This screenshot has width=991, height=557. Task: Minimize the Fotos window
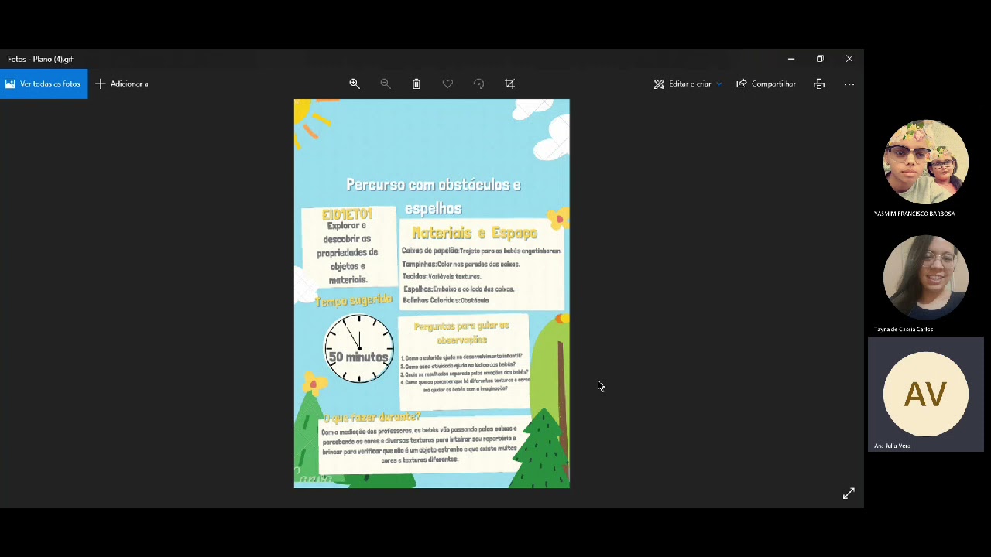coord(790,59)
